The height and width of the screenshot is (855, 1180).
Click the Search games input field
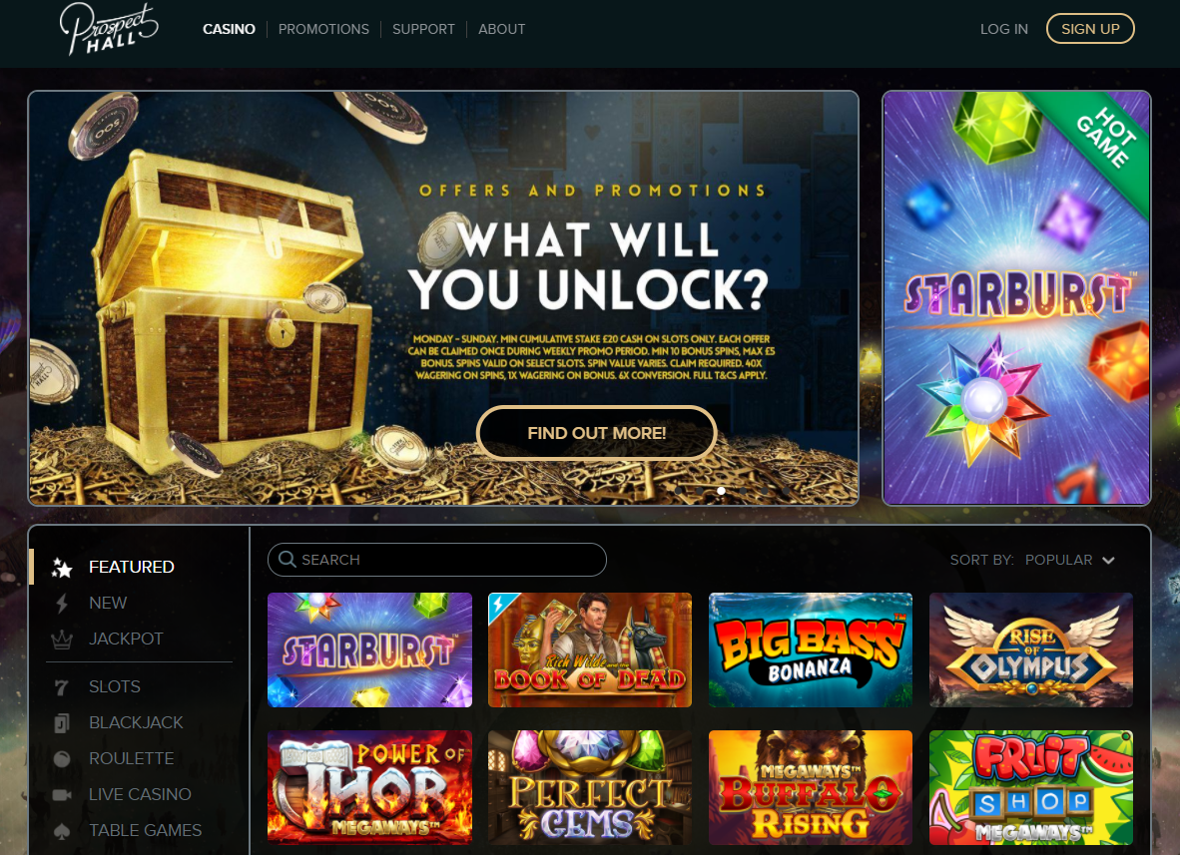[436, 560]
